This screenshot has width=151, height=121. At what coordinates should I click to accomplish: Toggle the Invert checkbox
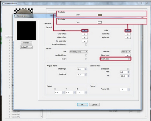click(86, 59)
